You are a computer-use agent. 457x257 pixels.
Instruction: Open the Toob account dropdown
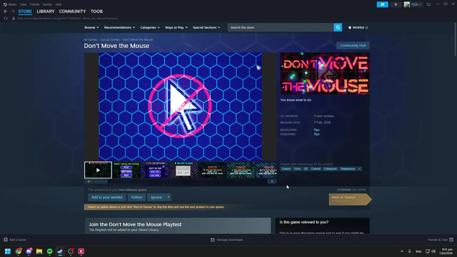click(x=416, y=4)
